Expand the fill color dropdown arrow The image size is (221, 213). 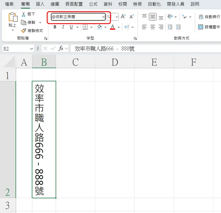105,27
